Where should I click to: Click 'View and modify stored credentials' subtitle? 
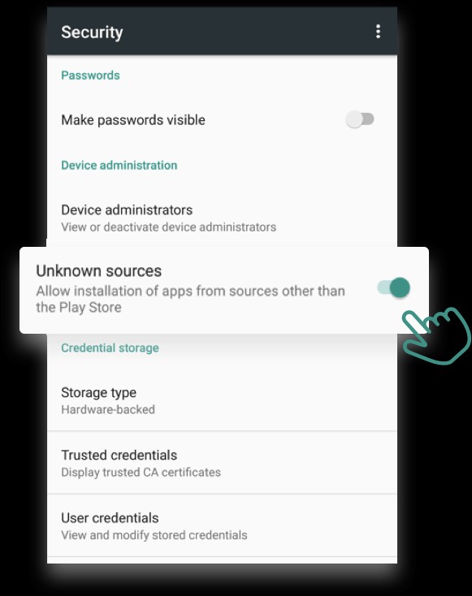tap(154, 535)
